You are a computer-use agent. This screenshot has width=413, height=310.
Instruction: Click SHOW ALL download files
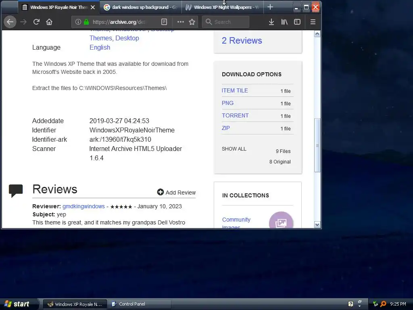tap(234, 149)
